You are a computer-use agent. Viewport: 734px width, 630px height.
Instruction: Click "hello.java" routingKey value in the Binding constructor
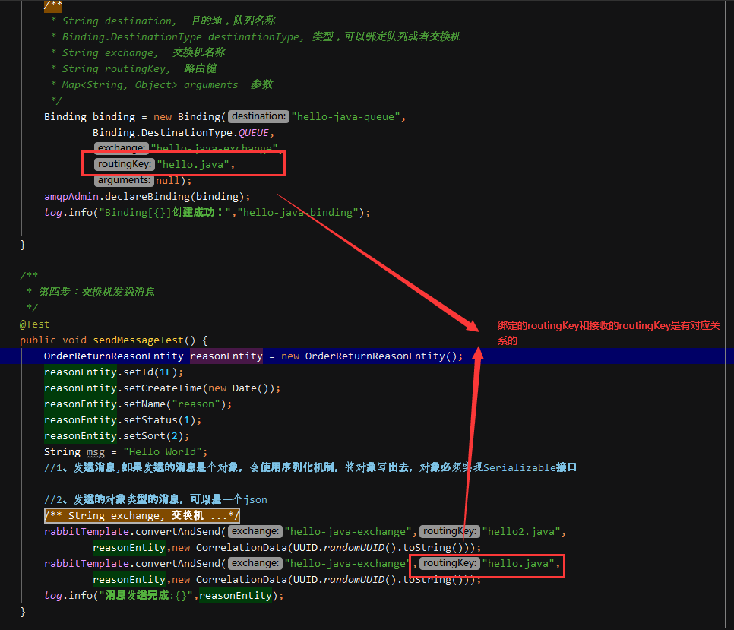pos(193,165)
